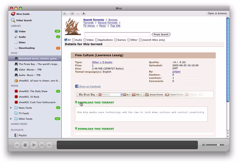
Task: Focus the Pirate Search text field
Action: pyautogui.click(x=117, y=35)
